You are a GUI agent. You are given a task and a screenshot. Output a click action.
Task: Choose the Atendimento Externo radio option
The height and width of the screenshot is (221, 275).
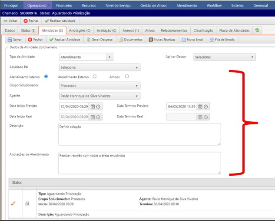click(94, 77)
